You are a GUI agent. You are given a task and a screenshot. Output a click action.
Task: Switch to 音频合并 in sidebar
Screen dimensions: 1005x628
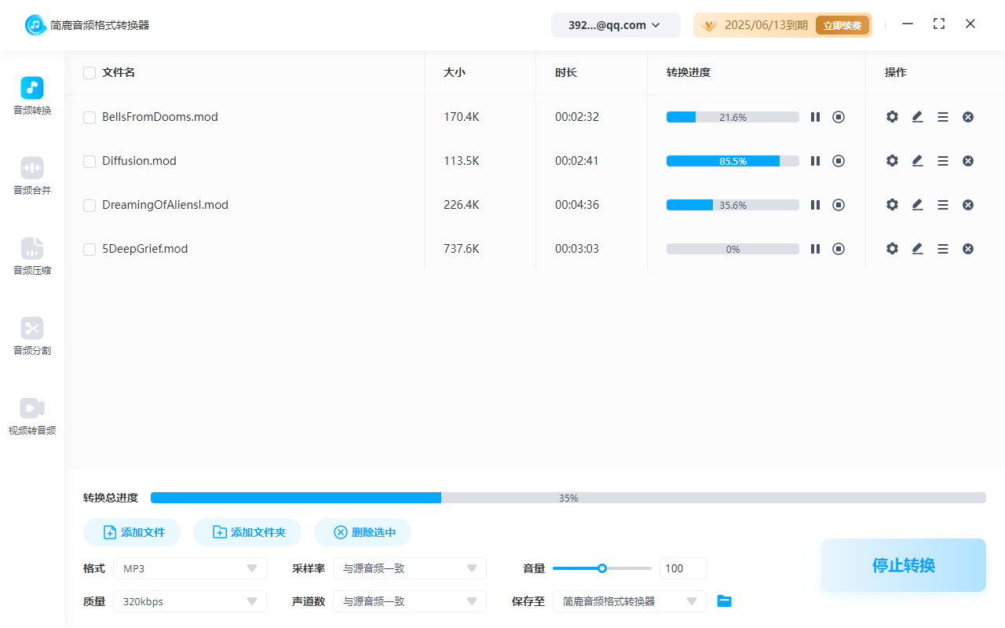[32, 176]
